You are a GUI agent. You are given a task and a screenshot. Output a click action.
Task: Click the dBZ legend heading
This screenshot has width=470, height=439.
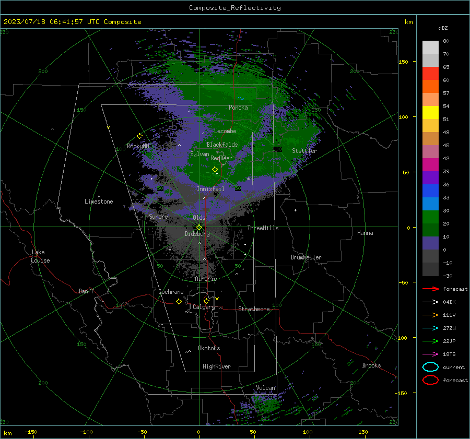pos(443,28)
